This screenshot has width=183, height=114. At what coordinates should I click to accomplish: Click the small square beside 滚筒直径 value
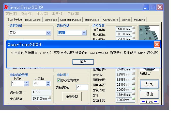(x=134, y=28)
